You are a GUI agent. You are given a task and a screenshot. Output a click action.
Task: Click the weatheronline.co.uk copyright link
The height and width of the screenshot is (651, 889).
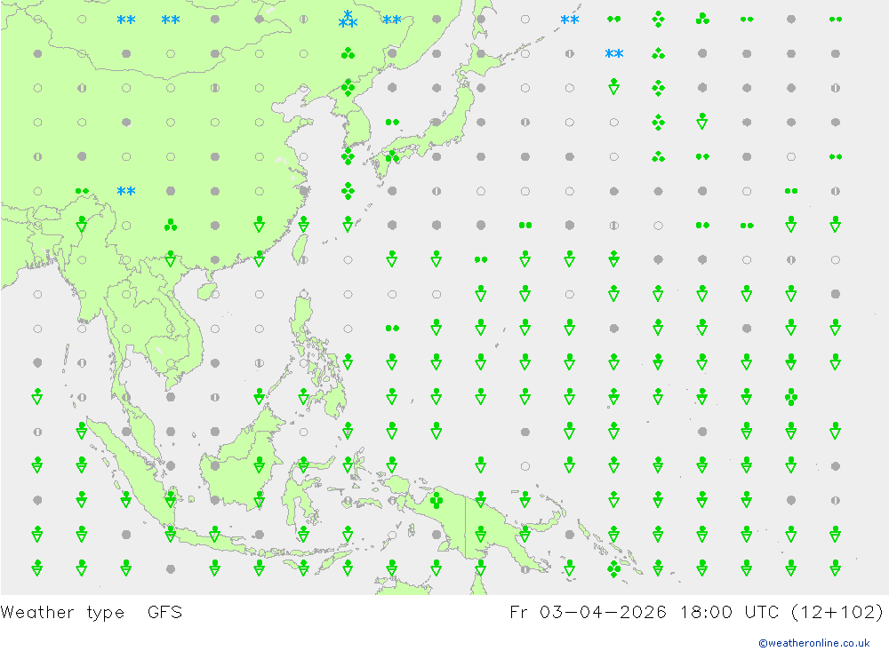pyautogui.click(x=814, y=642)
